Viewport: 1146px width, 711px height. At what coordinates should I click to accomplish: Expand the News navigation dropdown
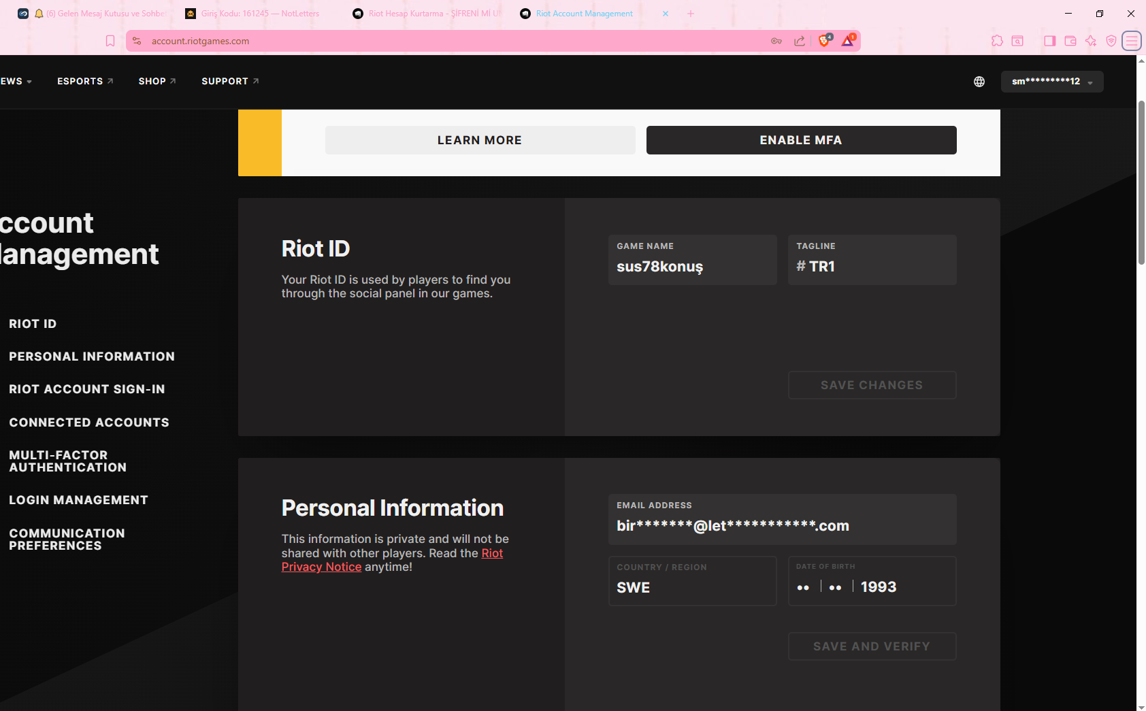click(x=16, y=81)
